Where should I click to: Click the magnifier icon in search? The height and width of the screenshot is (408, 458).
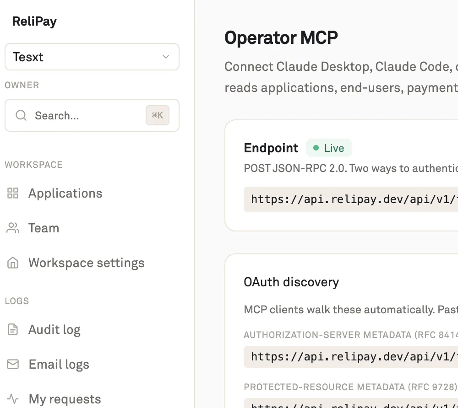point(21,115)
